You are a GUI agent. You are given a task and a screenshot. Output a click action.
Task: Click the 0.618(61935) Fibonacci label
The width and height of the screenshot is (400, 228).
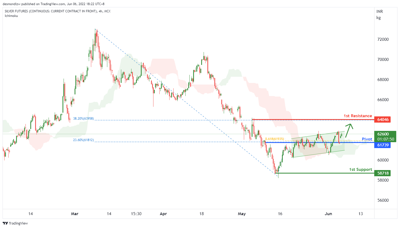point(274,139)
